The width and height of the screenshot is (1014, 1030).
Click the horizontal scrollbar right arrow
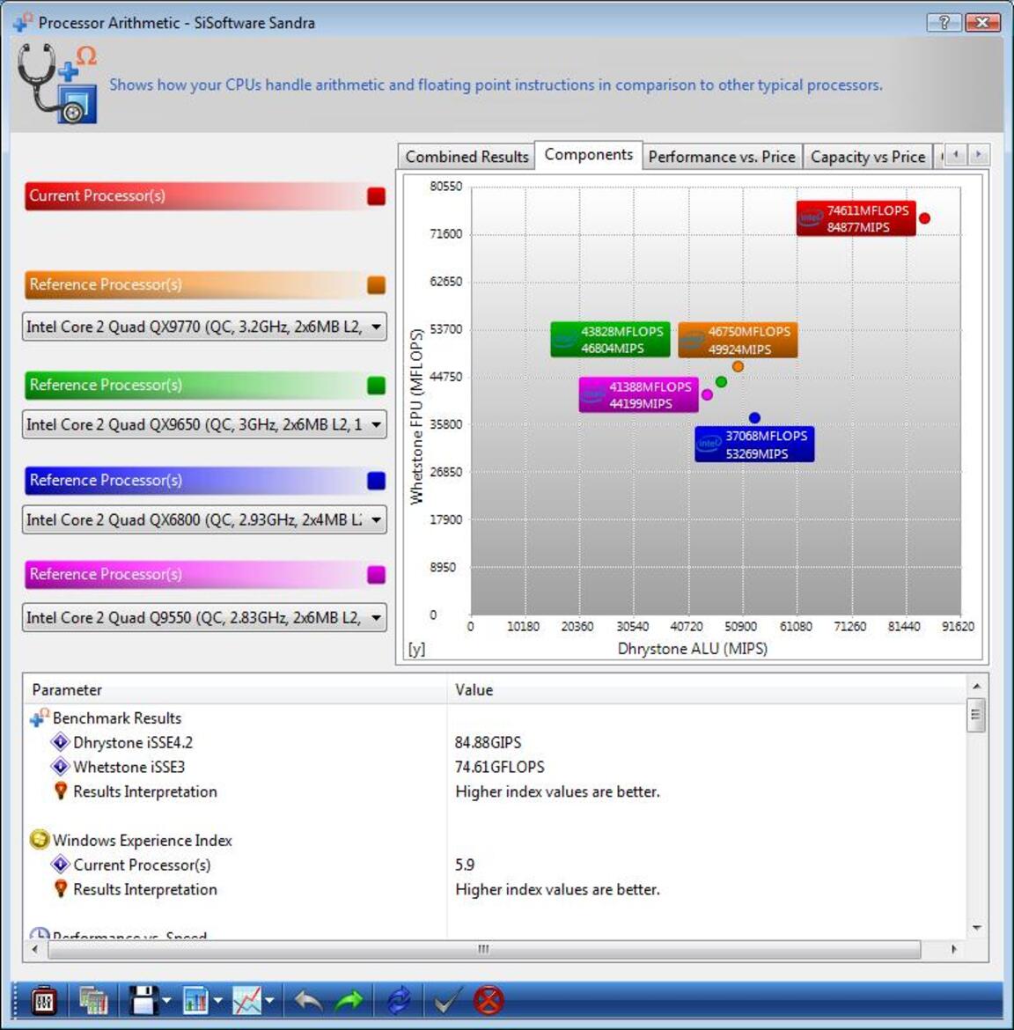pos(953,949)
